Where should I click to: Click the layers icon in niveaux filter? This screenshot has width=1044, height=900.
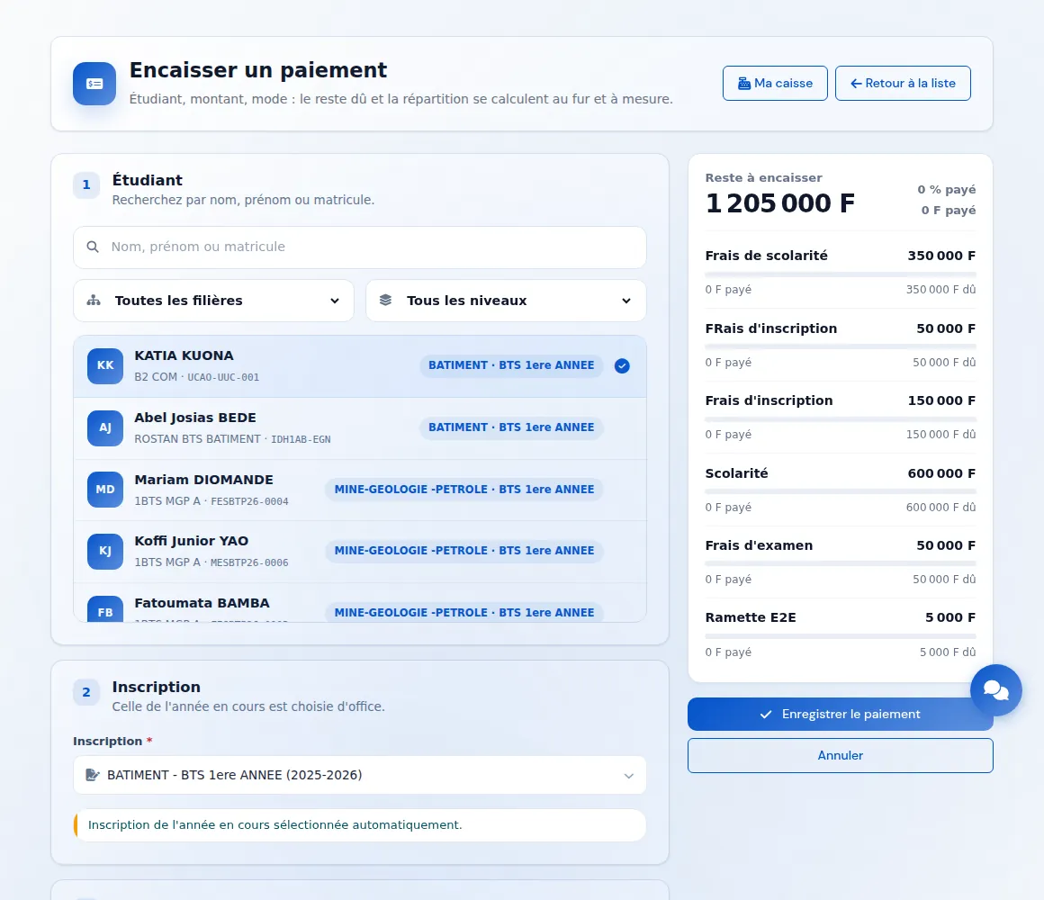pos(385,301)
